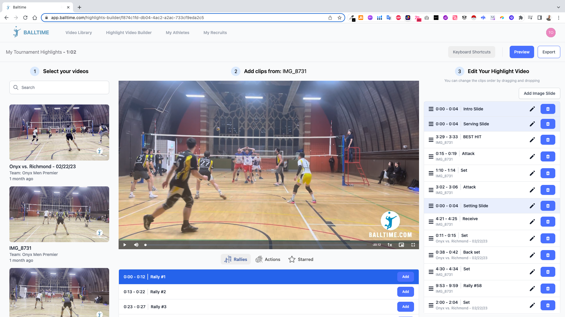Enable picture-in-picture on the video
Viewport: 565px width, 317px height.
(x=401, y=245)
